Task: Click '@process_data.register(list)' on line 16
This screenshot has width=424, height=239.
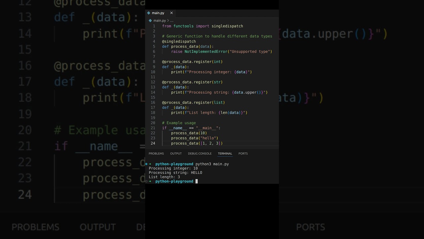Action: point(193,103)
